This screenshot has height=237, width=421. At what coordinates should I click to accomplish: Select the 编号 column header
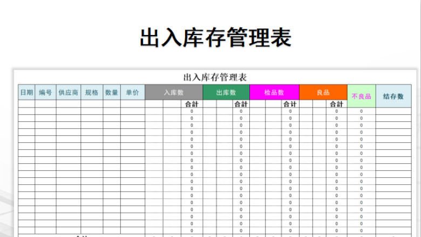[45, 93]
